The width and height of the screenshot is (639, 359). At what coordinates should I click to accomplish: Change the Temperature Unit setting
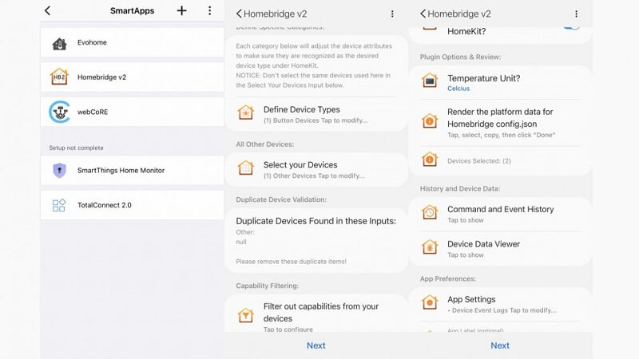pyautogui.click(x=500, y=83)
